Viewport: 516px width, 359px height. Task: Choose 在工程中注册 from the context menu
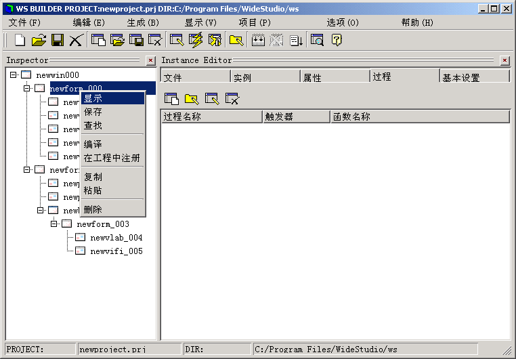click(x=113, y=158)
